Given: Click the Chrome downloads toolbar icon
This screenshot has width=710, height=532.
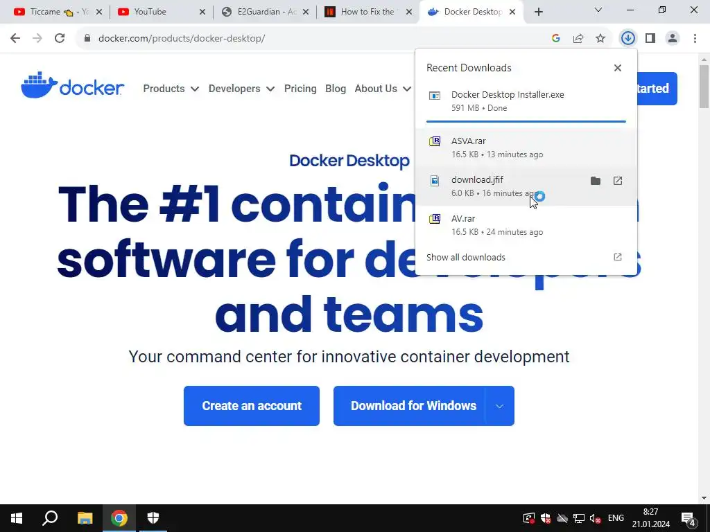Looking at the screenshot, I should [627, 39].
